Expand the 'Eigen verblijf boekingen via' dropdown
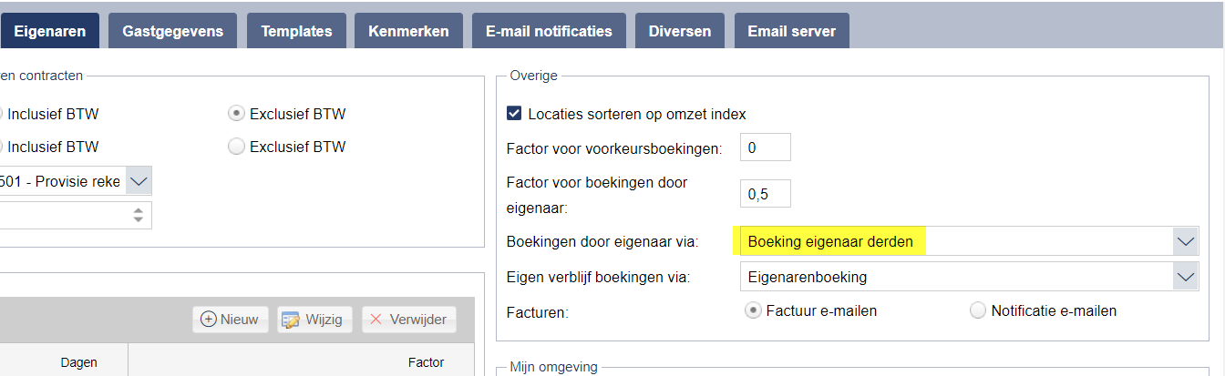The width and height of the screenshot is (1225, 376). [x=1185, y=276]
